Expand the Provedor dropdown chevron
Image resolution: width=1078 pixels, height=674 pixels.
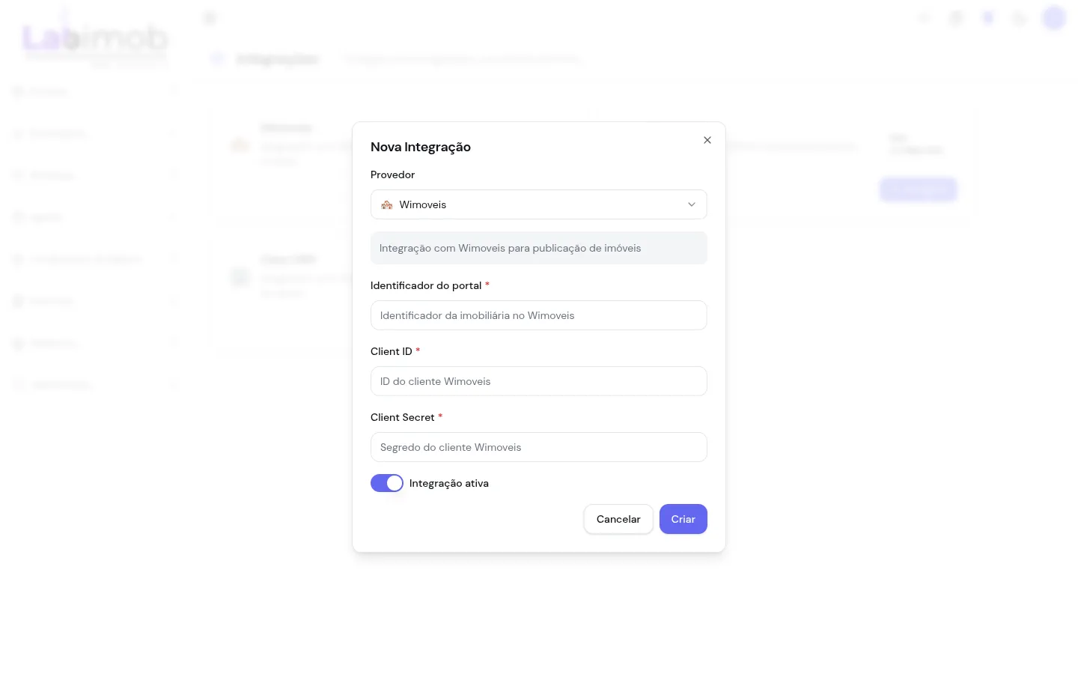[692, 204]
